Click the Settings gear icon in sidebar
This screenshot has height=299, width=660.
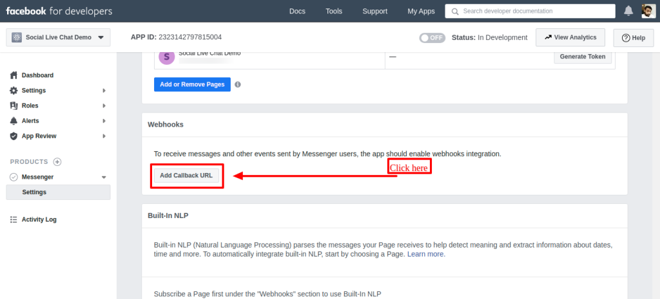[14, 90]
